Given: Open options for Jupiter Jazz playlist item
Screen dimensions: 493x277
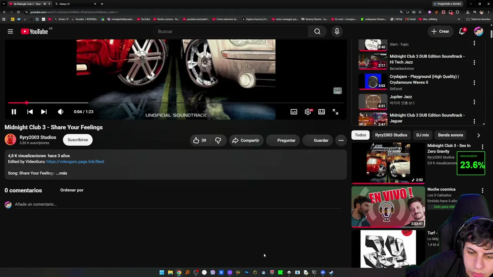Looking at the screenshot, I should click(474, 102).
